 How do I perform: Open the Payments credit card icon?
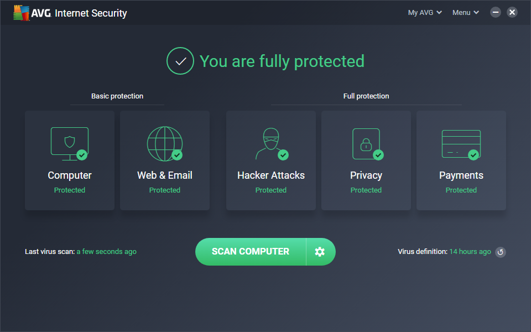click(461, 144)
